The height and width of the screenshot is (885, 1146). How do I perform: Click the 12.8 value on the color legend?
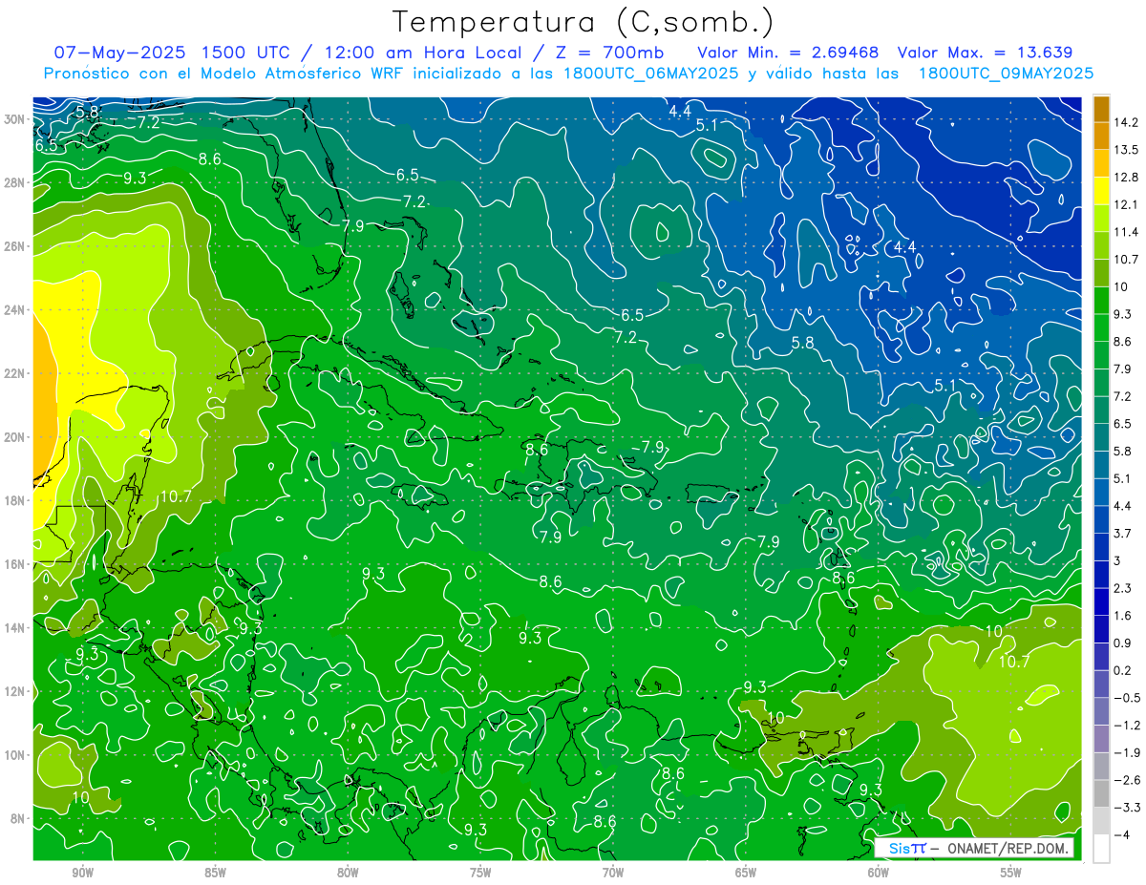1127,177
